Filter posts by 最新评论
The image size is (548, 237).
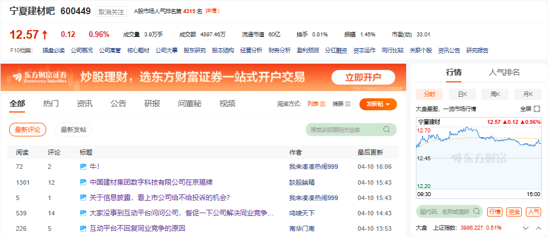point(27,130)
